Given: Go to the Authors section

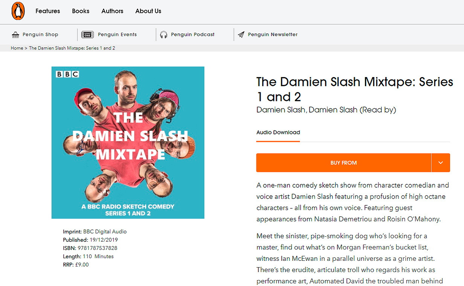Looking at the screenshot, I should [x=112, y=11].
